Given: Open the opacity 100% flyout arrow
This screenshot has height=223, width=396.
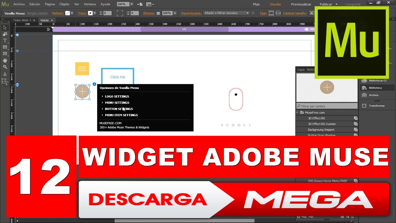Looking at the screenshot, I should pos(175,13).
